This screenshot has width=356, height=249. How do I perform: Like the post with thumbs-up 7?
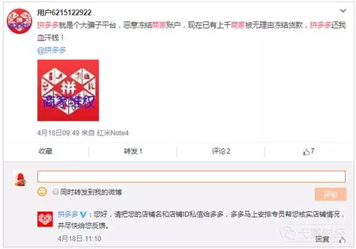coord(309,152)
